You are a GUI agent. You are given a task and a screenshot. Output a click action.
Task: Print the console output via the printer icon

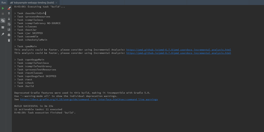tap(9, 35)
